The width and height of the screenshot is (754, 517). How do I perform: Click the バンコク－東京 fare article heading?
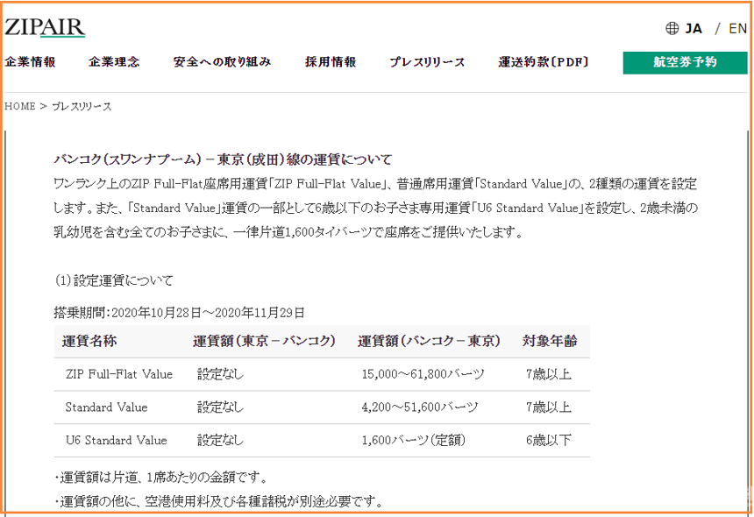pyautogui.click(x=223, y=159)
